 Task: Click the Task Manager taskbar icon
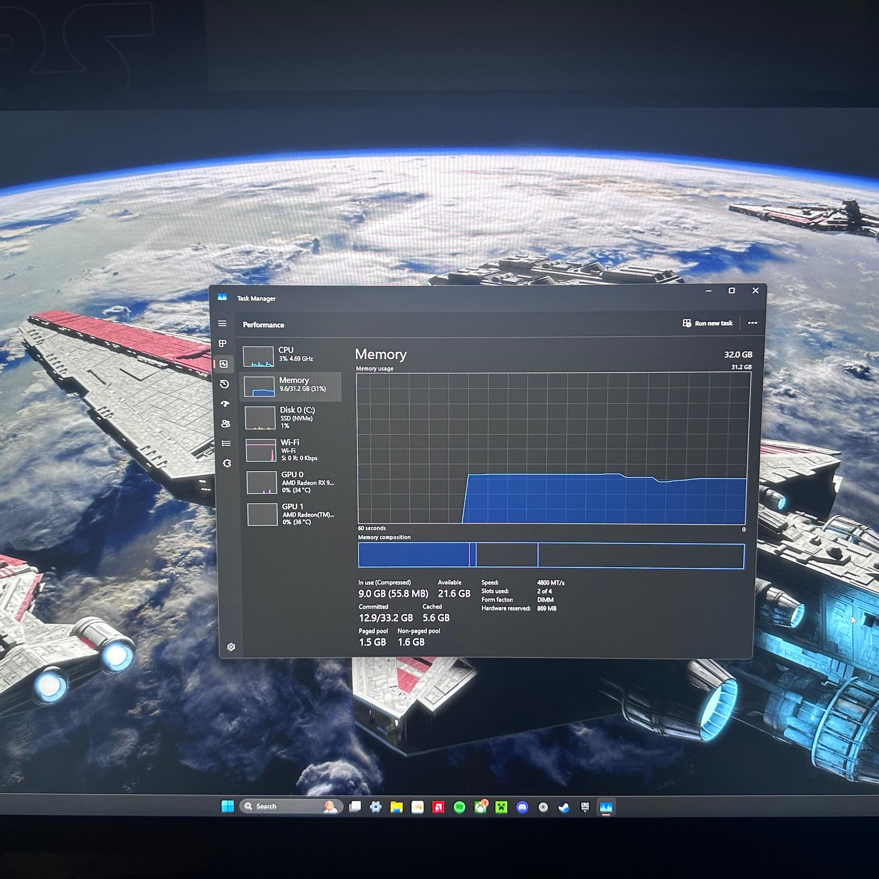(x=606, y=808)
